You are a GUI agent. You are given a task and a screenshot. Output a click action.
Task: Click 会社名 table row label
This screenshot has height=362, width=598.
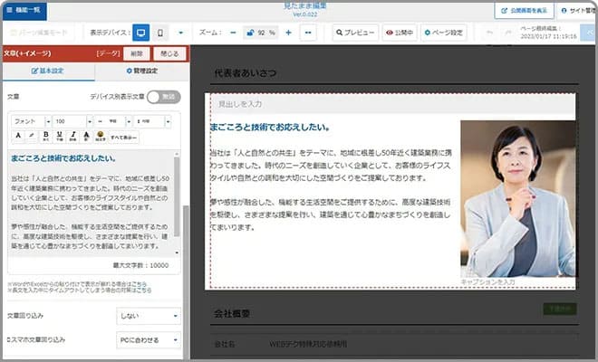(225, 344)
